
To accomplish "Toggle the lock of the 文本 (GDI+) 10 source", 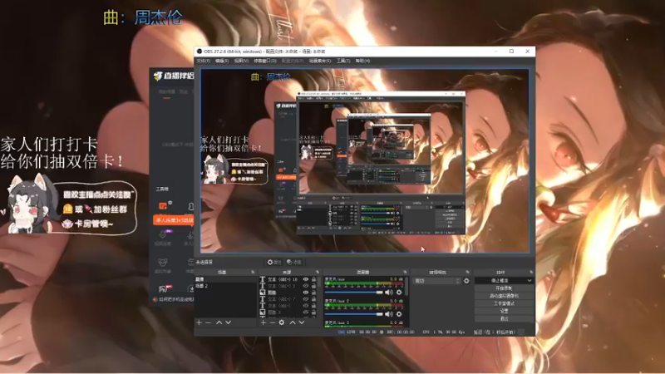I will 314,279.
